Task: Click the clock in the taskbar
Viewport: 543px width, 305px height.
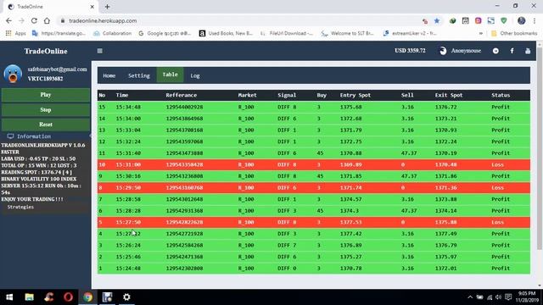Action: (x=527, y=297)
